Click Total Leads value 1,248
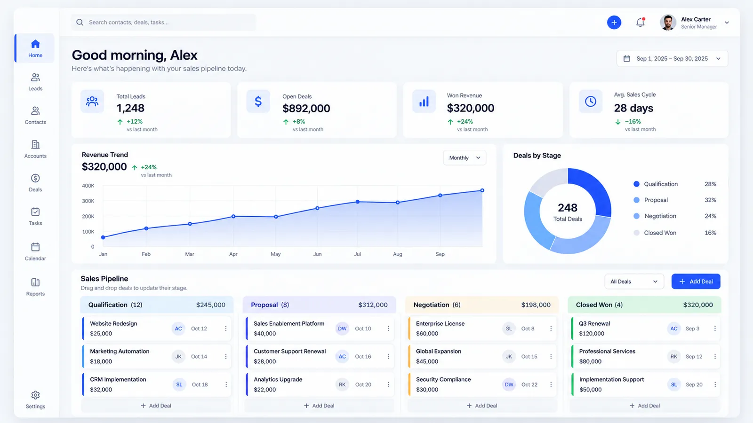The width and height of the screenshot is (753, 423). click(131, 108)
